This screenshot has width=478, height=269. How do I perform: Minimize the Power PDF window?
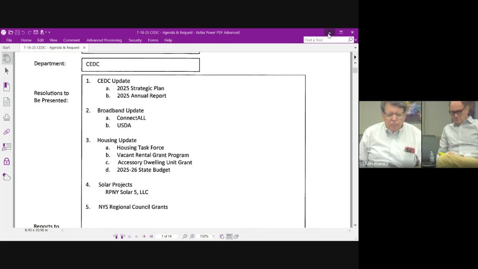tap(329, 33)
